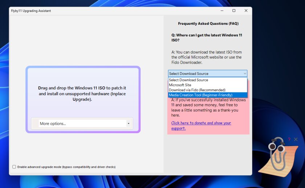
Task: Minimize the Flyby11 Upgrading Assistant window
Action: click(222, 11)
